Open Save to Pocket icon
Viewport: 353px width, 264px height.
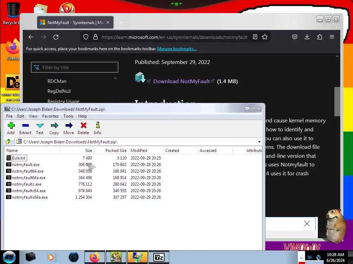294,37
